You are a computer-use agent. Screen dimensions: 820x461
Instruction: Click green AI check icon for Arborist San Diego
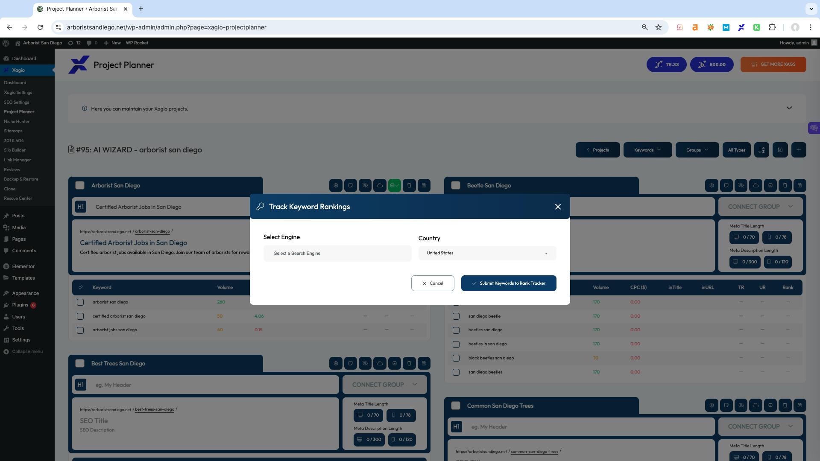pos(395,185)
